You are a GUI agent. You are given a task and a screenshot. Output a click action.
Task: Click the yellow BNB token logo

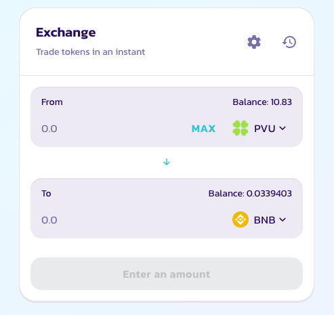(241, 219)
